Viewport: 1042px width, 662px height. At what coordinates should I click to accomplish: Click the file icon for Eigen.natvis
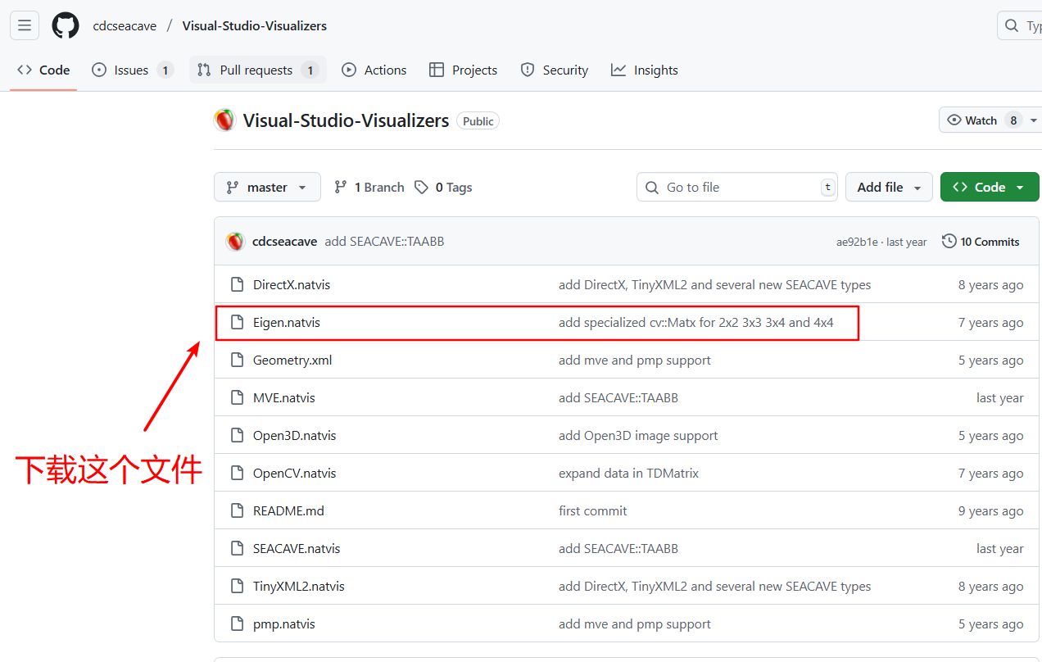click(238, 323)
